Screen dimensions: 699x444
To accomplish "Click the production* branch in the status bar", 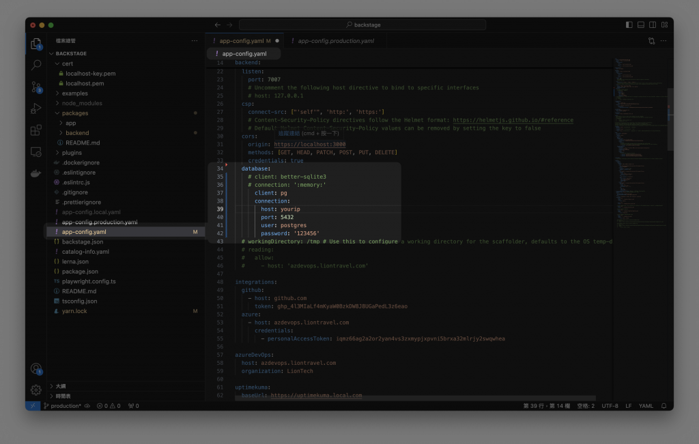I will 62,406.
